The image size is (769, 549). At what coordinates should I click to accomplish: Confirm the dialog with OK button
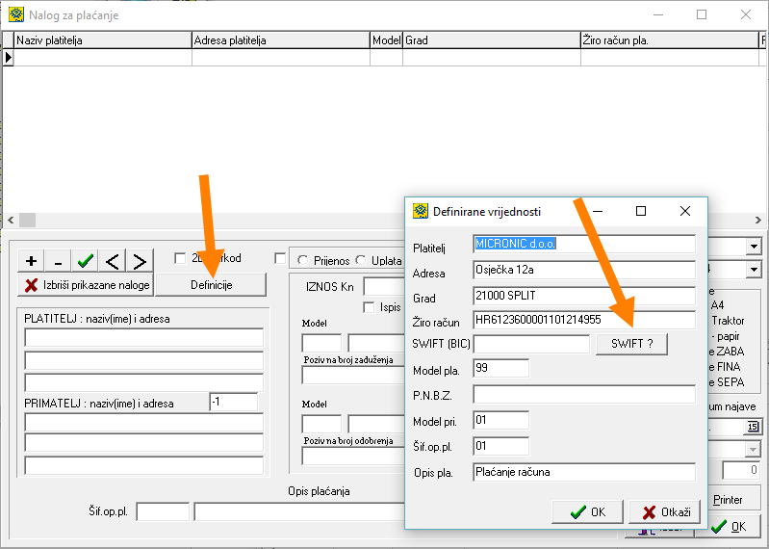586,512
